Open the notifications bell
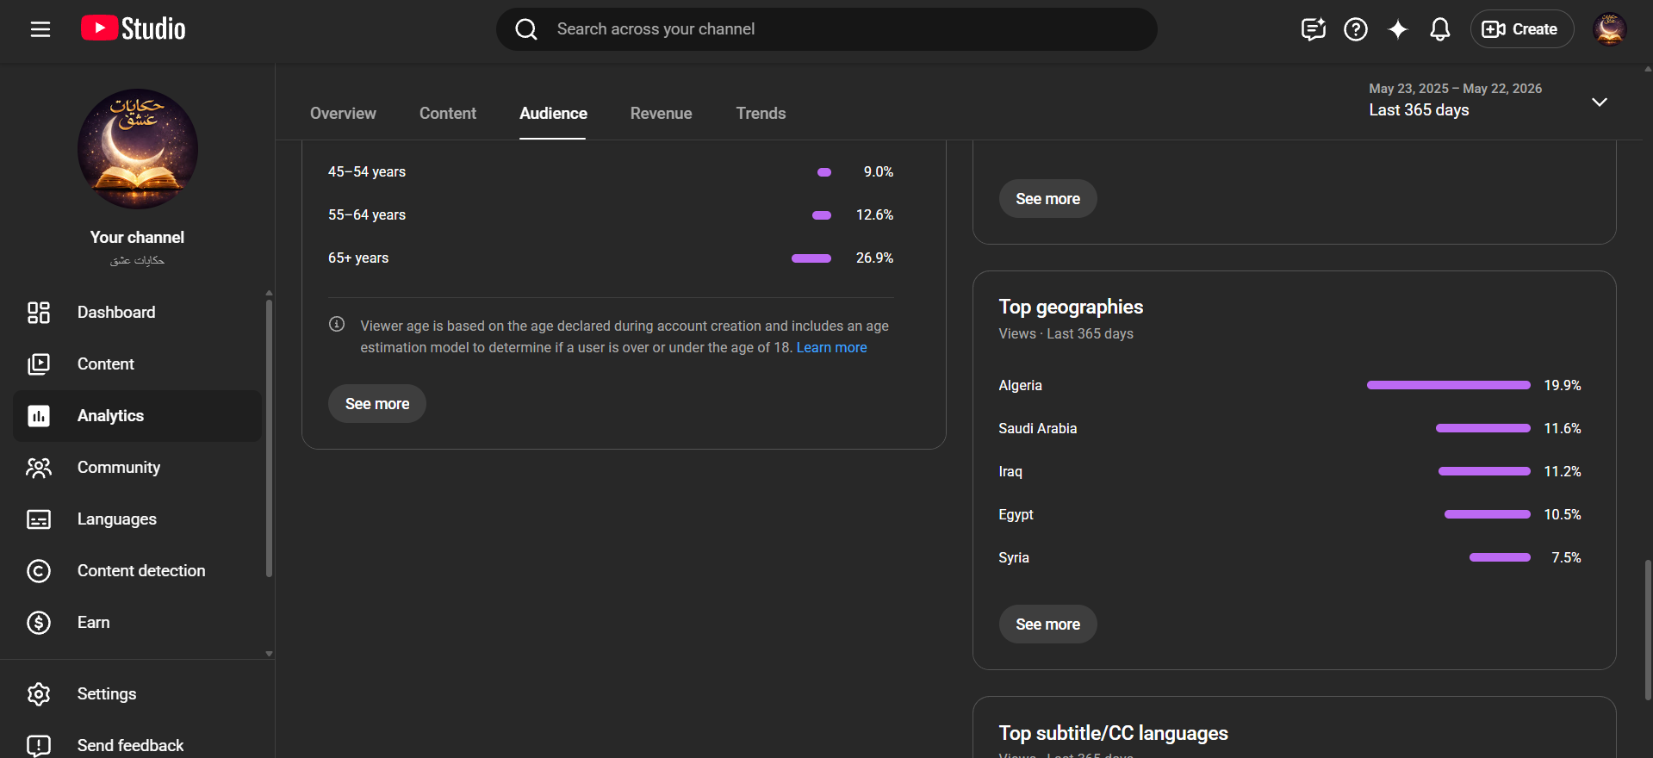The height and width of the screenshot is (758, 1653). click(x=1440, y=29)
